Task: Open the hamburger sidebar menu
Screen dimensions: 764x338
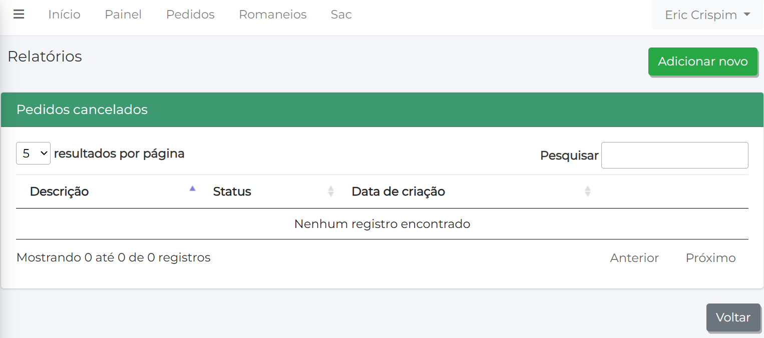Action: pyautogui.click(x=19, y=14)
